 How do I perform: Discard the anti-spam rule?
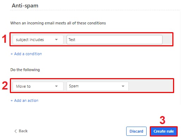pos(136,131)
